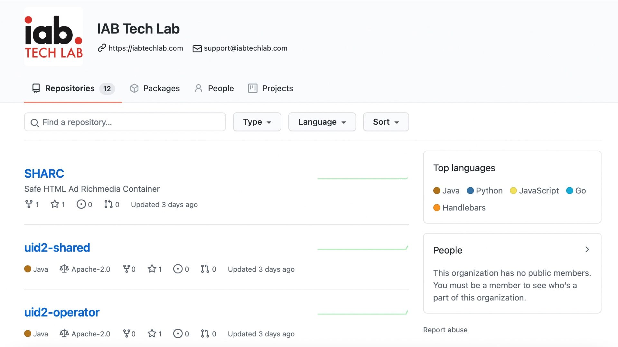
Task: Click the IAB Tech Lab logo
Action: click(x=53, y=36)
